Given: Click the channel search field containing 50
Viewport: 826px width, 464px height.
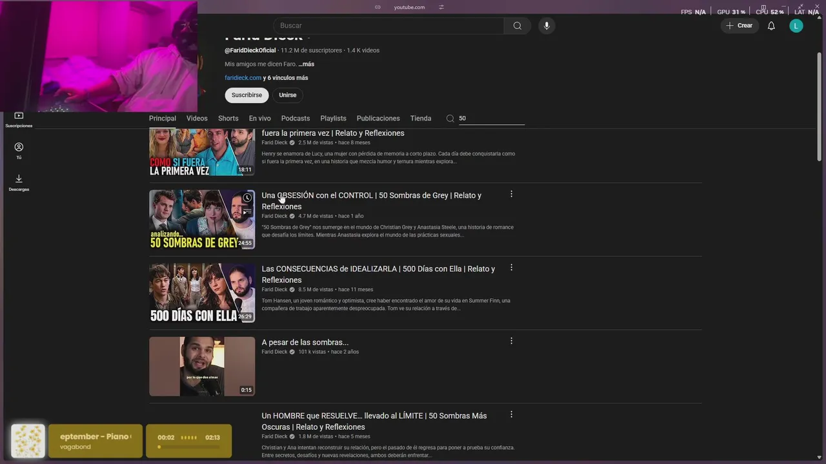Looking at the screenshot, I should pyautogui.click(x=491, y=119).
